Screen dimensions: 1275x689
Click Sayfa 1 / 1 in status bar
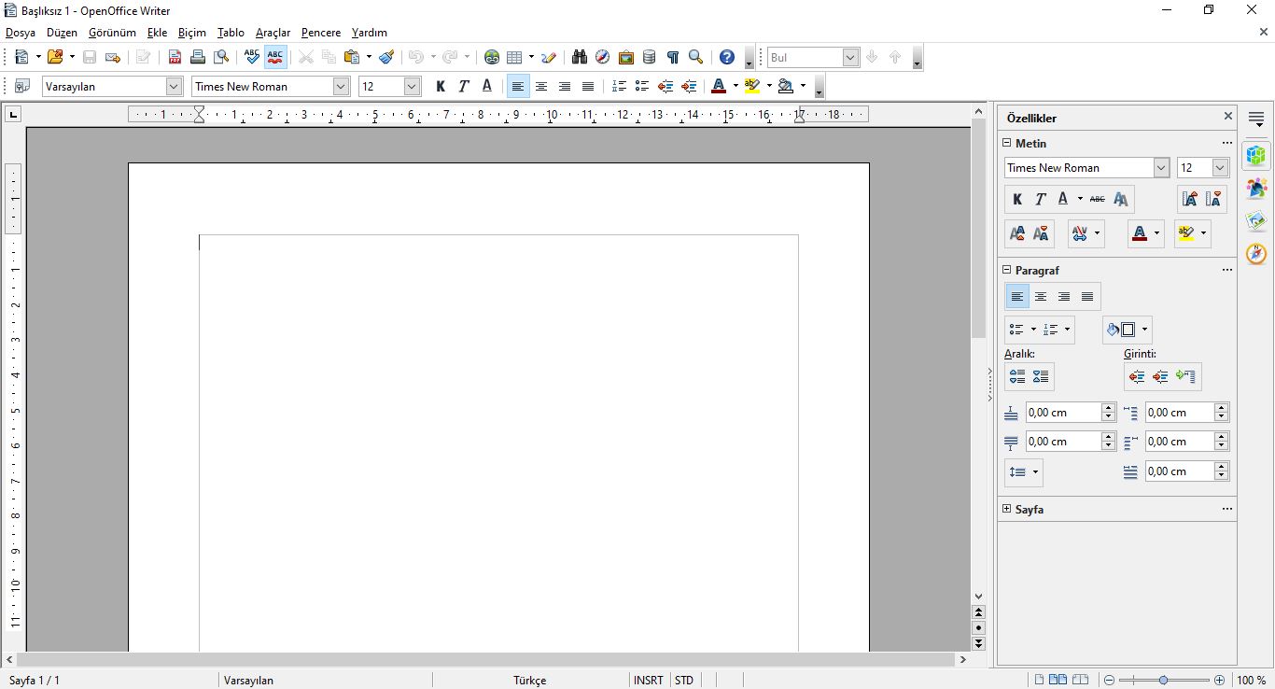tap(35, 681)
